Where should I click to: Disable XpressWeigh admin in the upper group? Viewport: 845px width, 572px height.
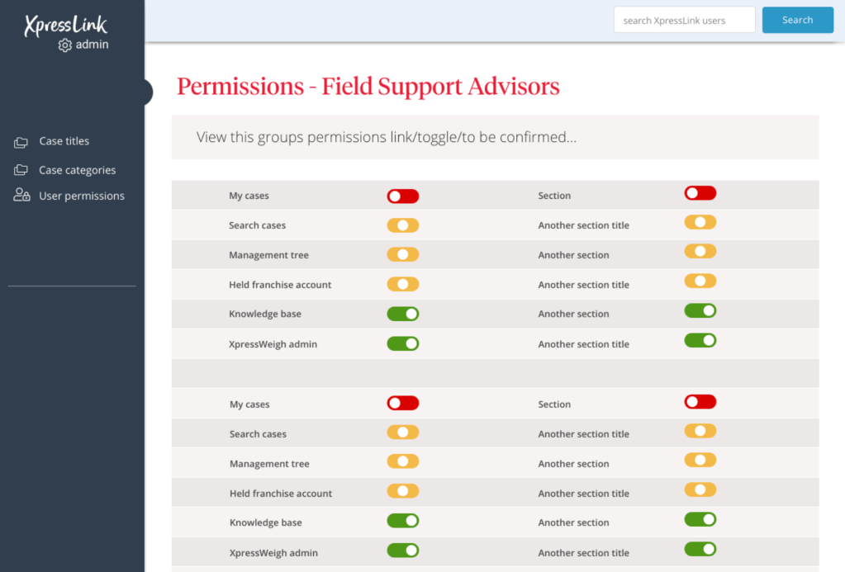[403, 343]
